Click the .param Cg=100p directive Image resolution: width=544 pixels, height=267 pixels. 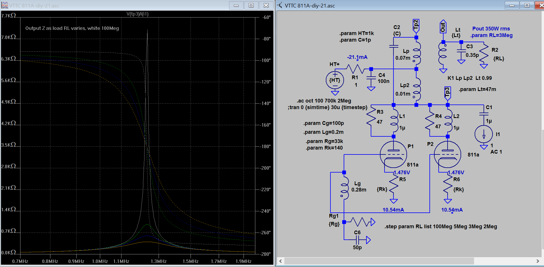click(x=324, y=123)
